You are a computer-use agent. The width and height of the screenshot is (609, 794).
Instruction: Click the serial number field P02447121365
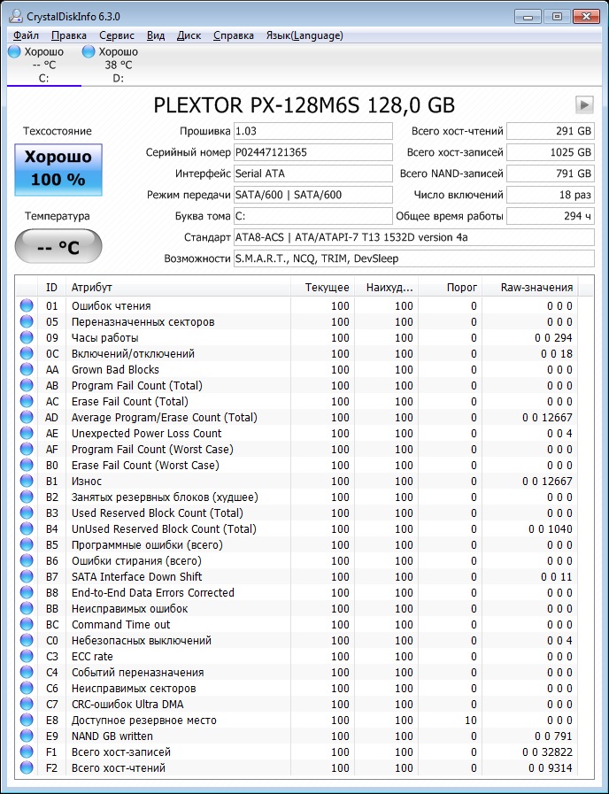click(312, 152)
